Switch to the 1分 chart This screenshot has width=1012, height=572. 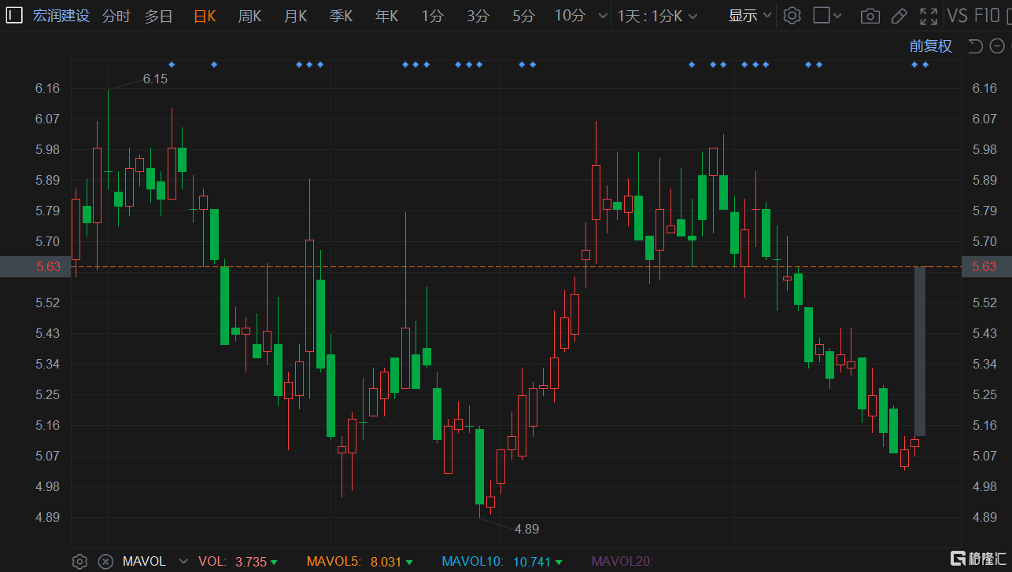431,16
